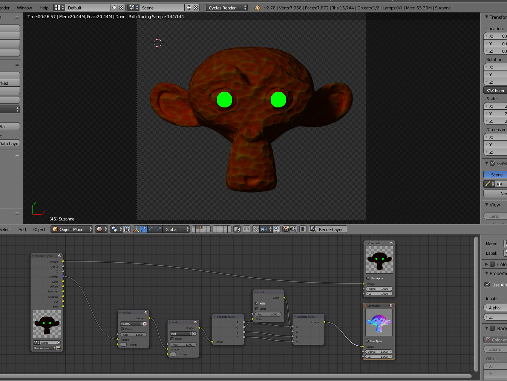Open the scene browse icon beside the Scene field

pyautogui.click(x=133, y=8)
